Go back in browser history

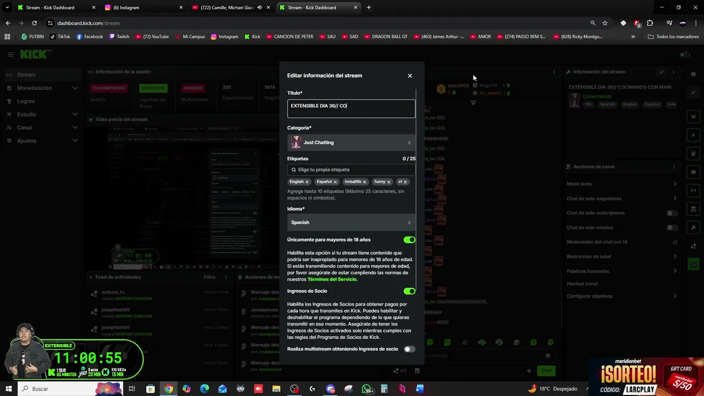8,23
